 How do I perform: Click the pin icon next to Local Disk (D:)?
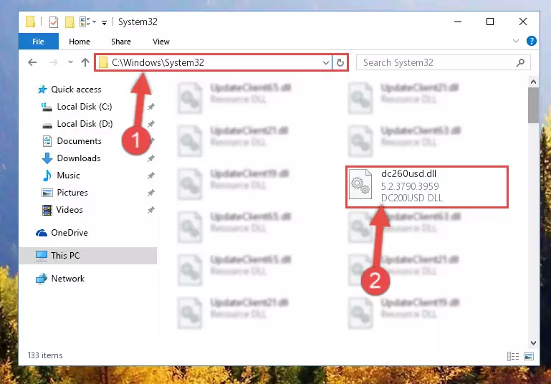[x=151, y=124]
